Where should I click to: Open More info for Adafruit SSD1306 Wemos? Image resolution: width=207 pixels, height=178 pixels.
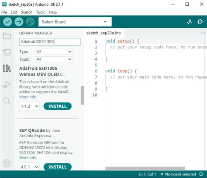point(28,97)
